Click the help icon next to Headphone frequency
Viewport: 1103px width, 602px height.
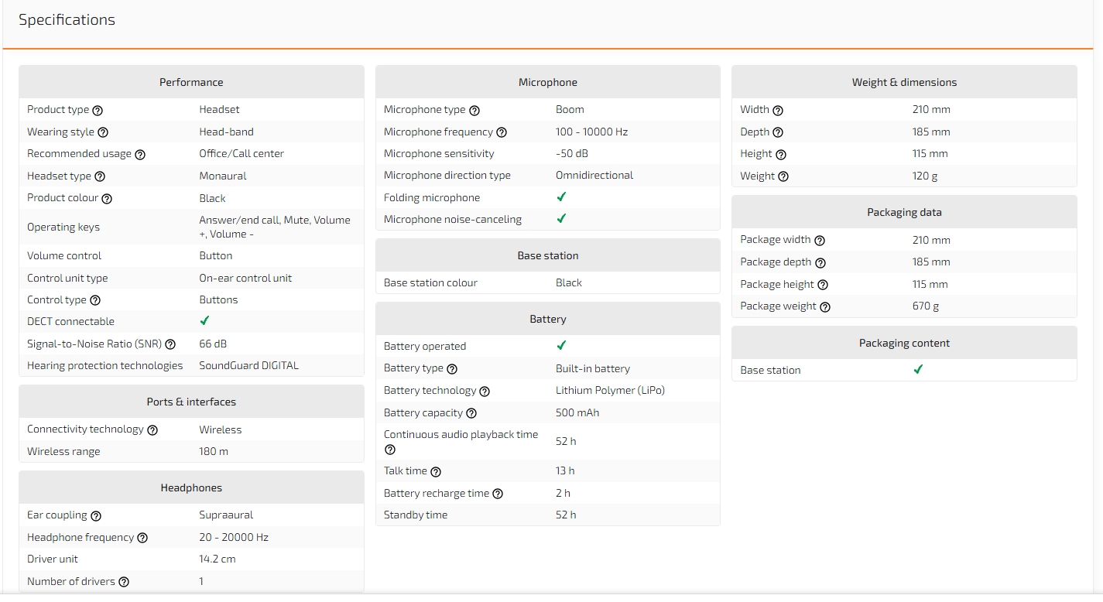(142, 538)
